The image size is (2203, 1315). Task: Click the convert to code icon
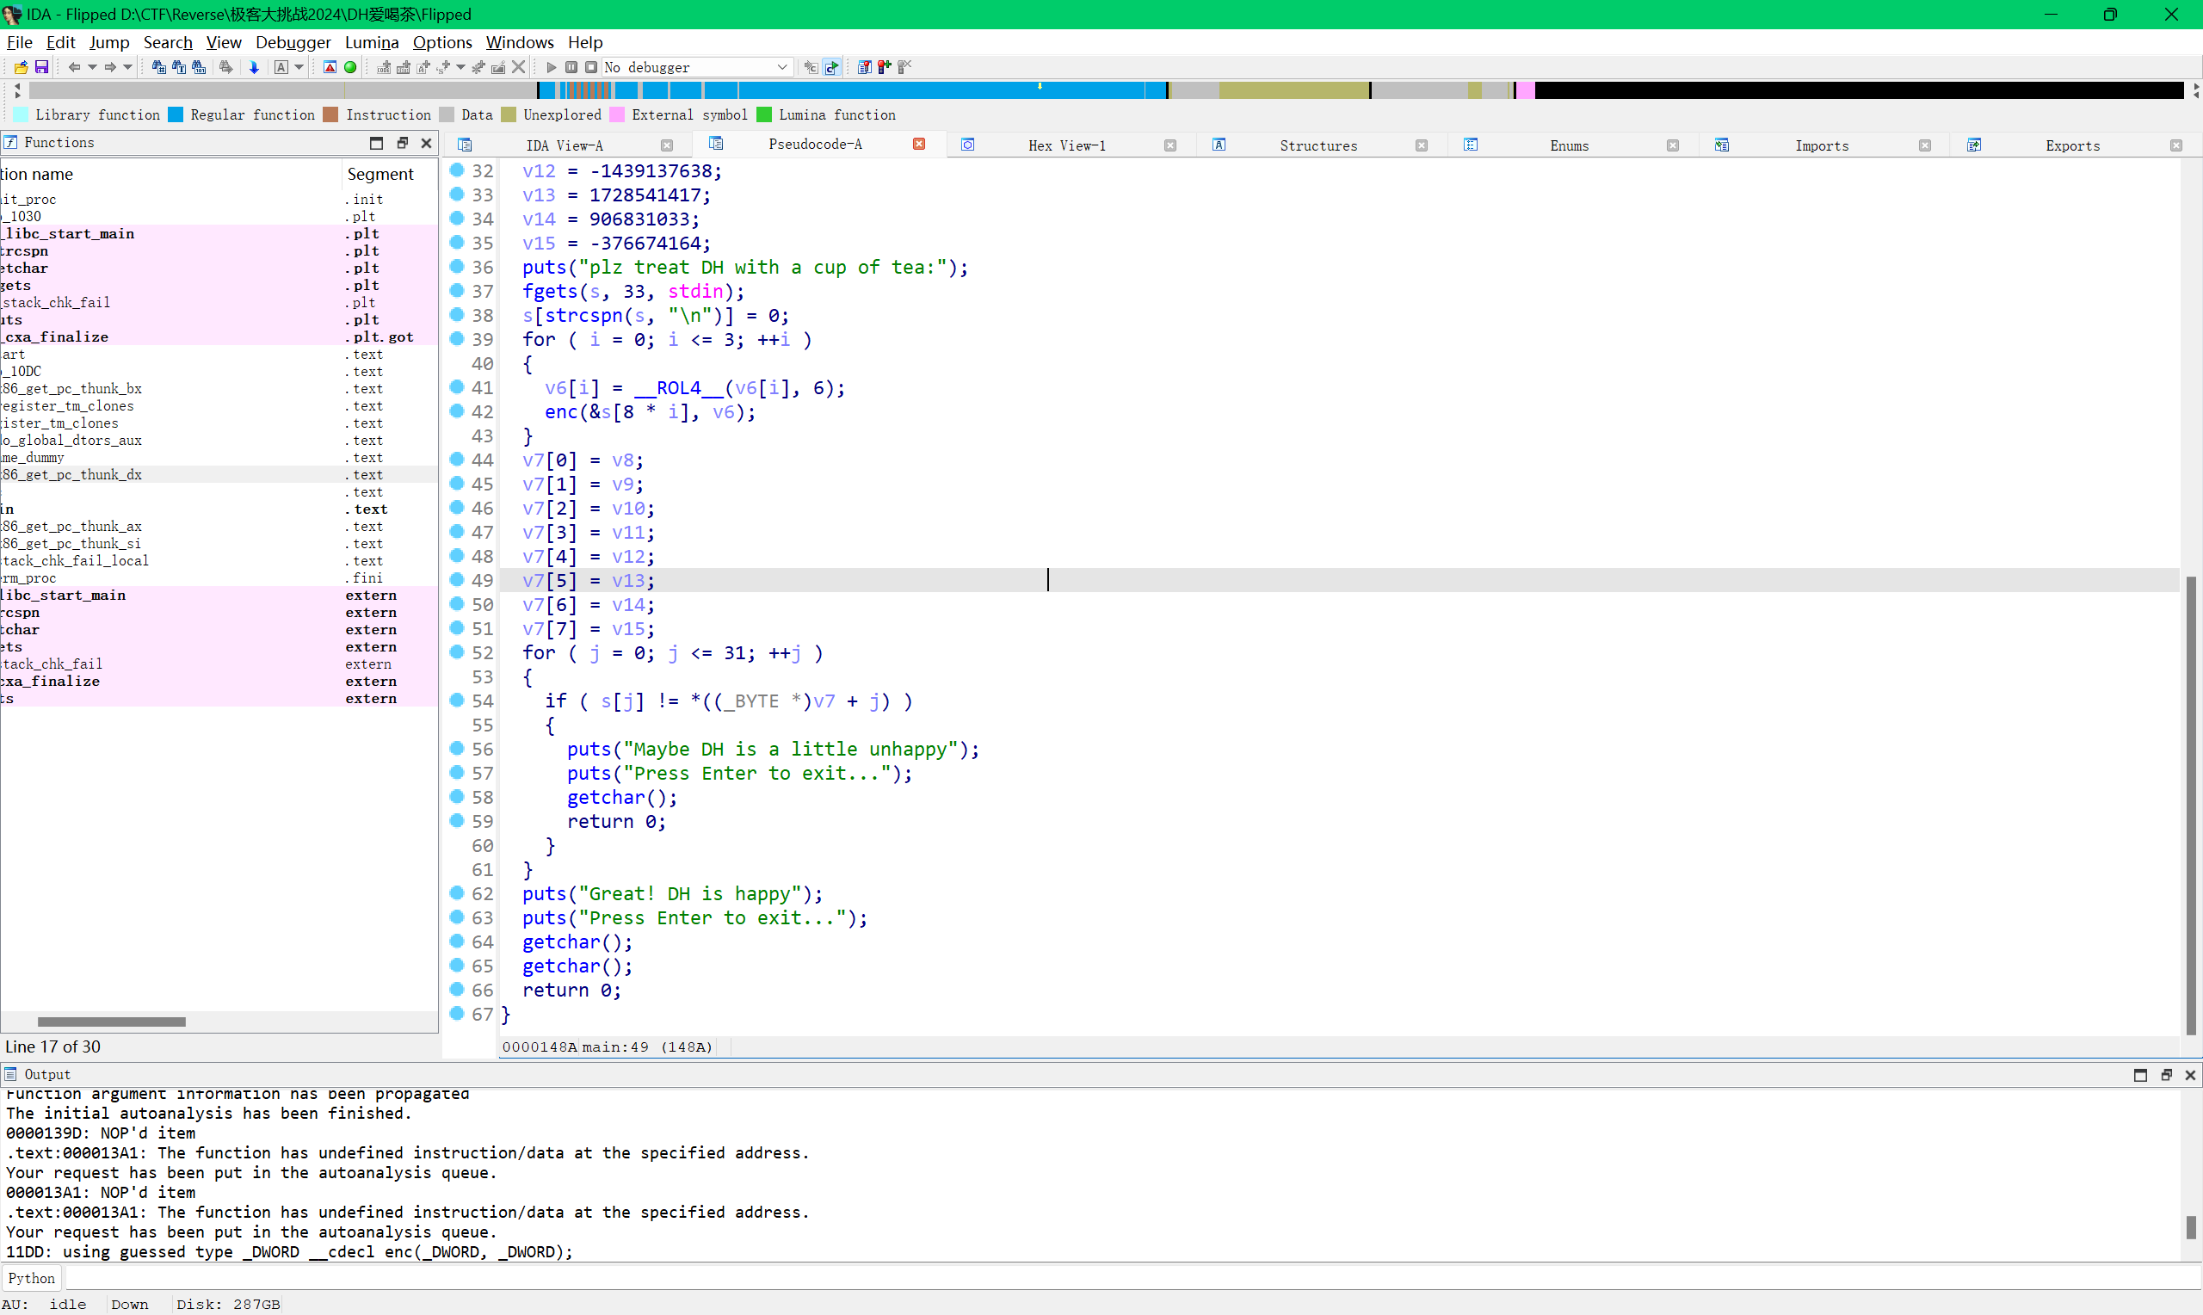pyautogui.click(x=384, y=67)
